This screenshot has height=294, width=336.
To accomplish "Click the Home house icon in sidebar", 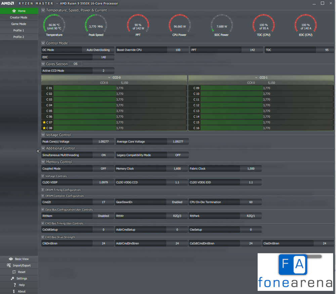I will 14,11.
